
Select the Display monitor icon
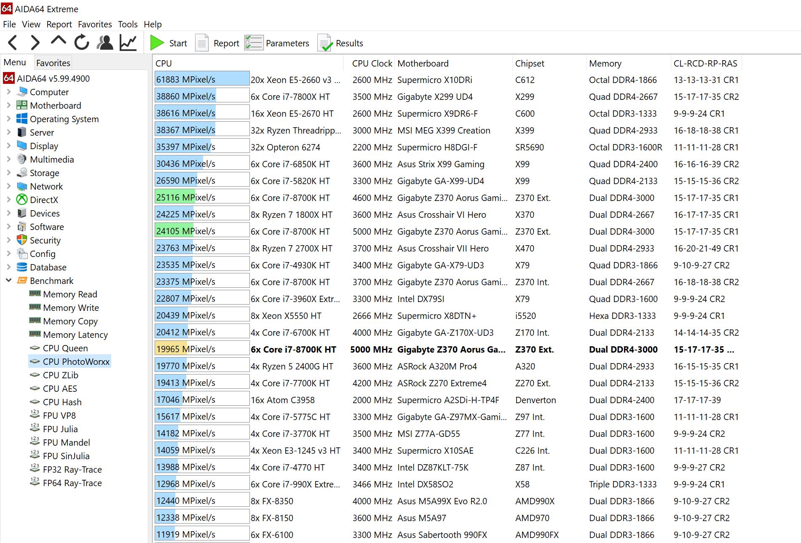click(22, 145)
